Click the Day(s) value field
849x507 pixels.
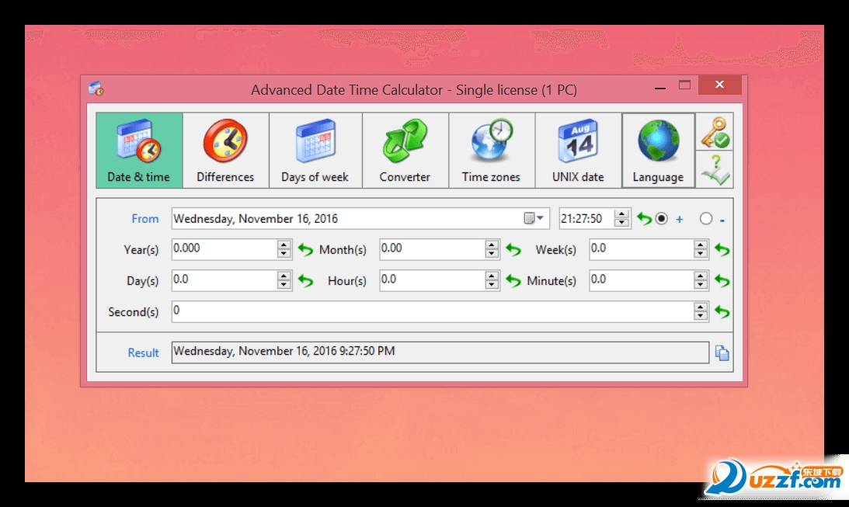[x=224, y=280]
